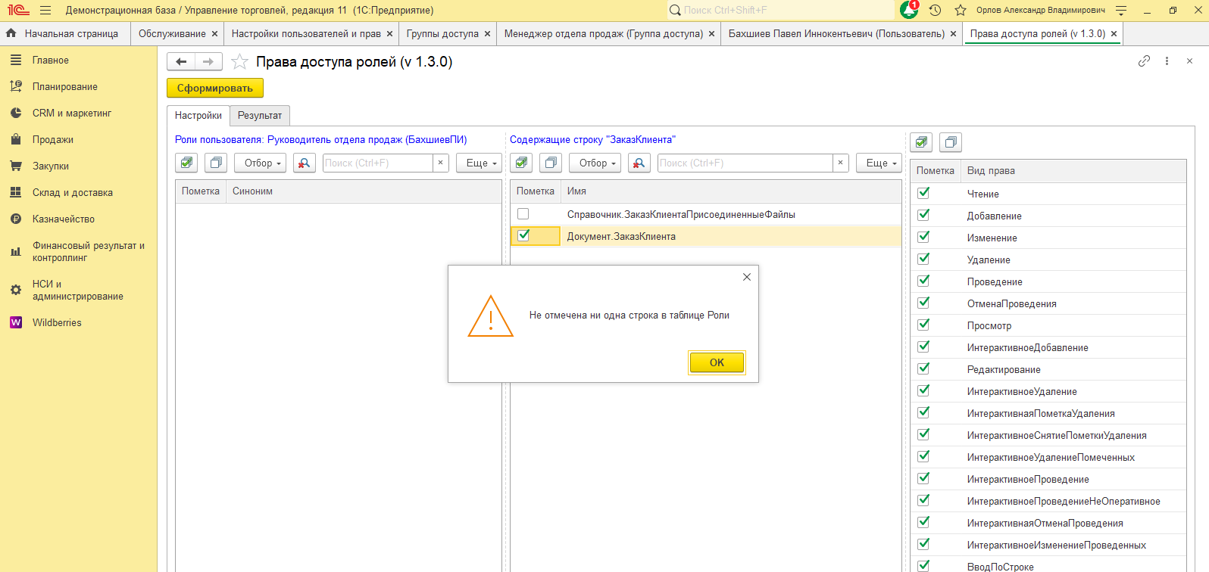The height and width of the screenshot is (572, 1209).
Task: Open Продажи section in sidebar
Action: [53, 140]
